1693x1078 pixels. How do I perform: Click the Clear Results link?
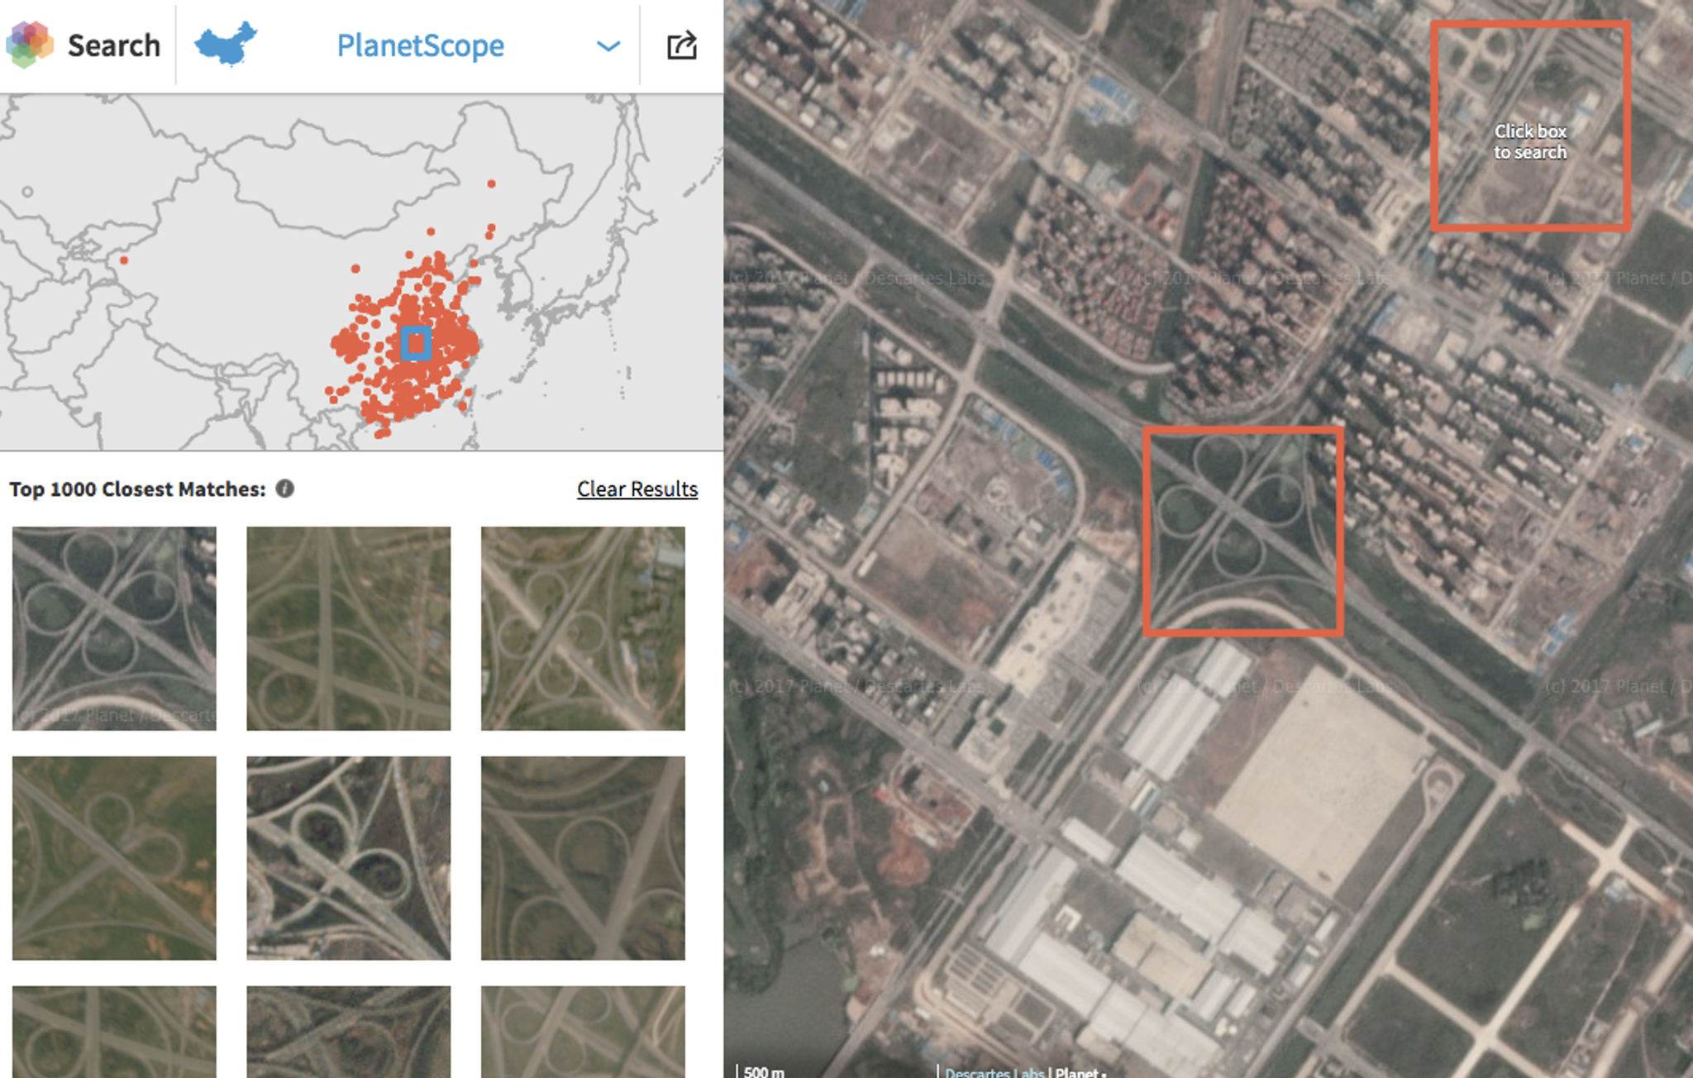click(637, 489)
